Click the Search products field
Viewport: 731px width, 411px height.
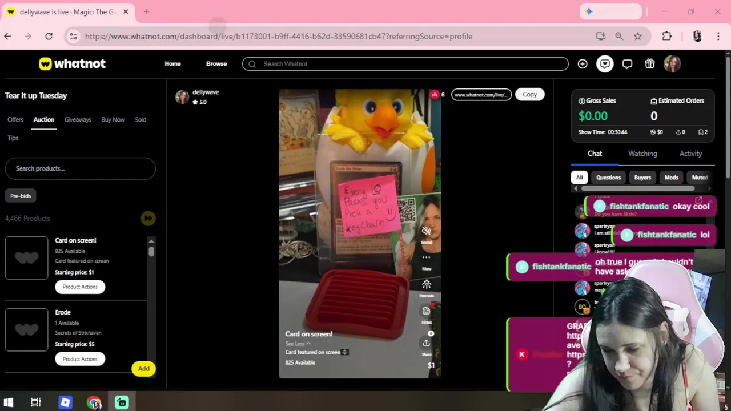click(80, 168)
